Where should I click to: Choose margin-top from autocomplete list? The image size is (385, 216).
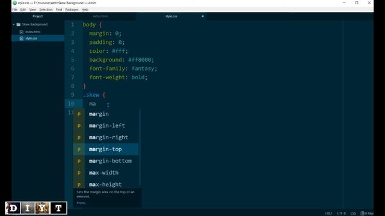tap(106, 149)
